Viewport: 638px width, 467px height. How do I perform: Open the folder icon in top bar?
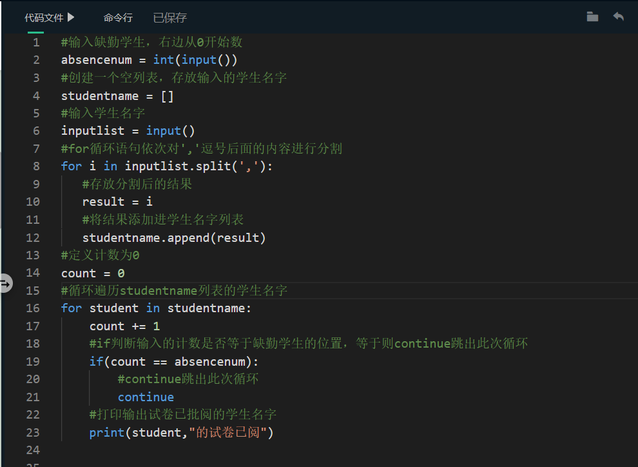592,17
